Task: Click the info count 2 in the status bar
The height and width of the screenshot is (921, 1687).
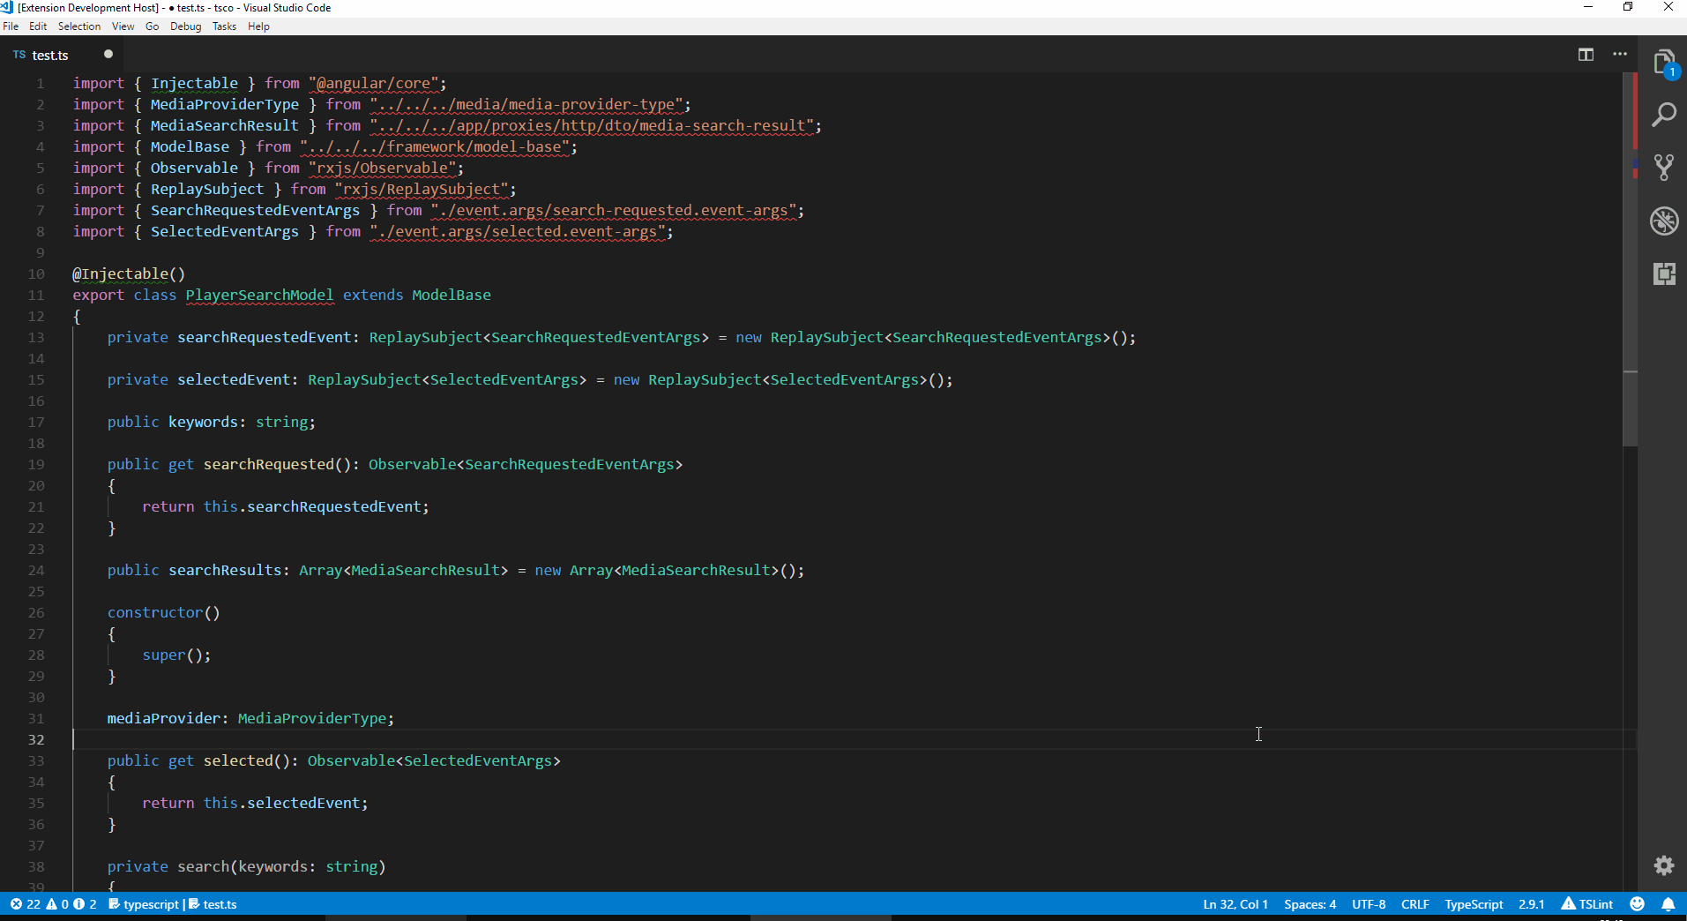Action: (x=86, y=904)
